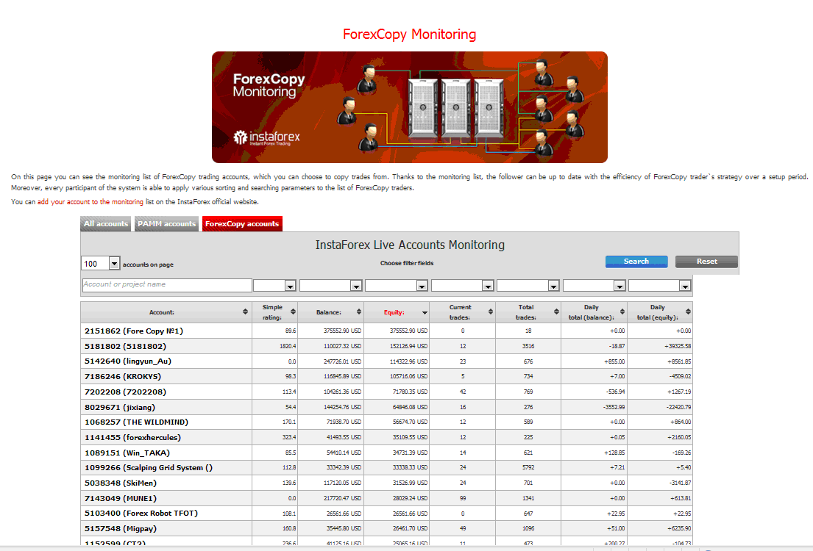This screenshot has height=551, width=813.
Task: Click account 5103400 (Forex Robot TFOT)
Action: 141,514
